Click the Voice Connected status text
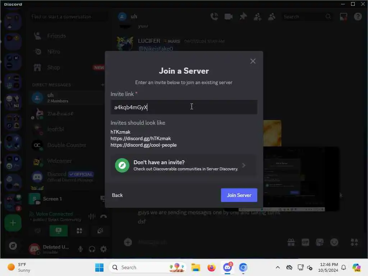The width and height of the screenshot is (368, 276). point(55,214)
